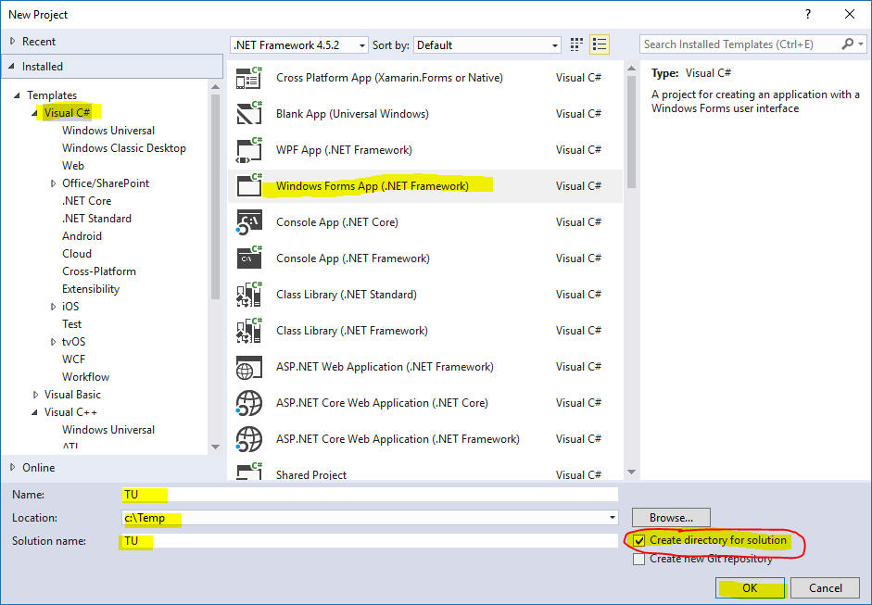
Task: Select the Class Library (.NET Standard) icon
Action: (x=249, y=295)
